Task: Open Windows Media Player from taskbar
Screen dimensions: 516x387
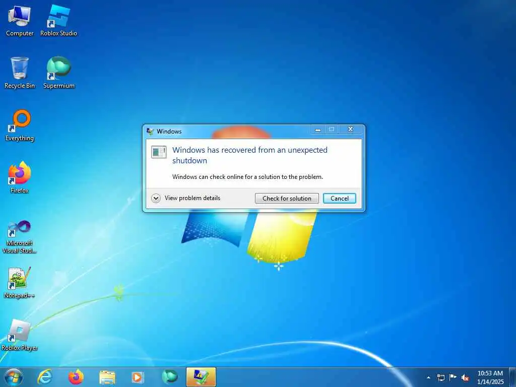Action: coord(138,377)
